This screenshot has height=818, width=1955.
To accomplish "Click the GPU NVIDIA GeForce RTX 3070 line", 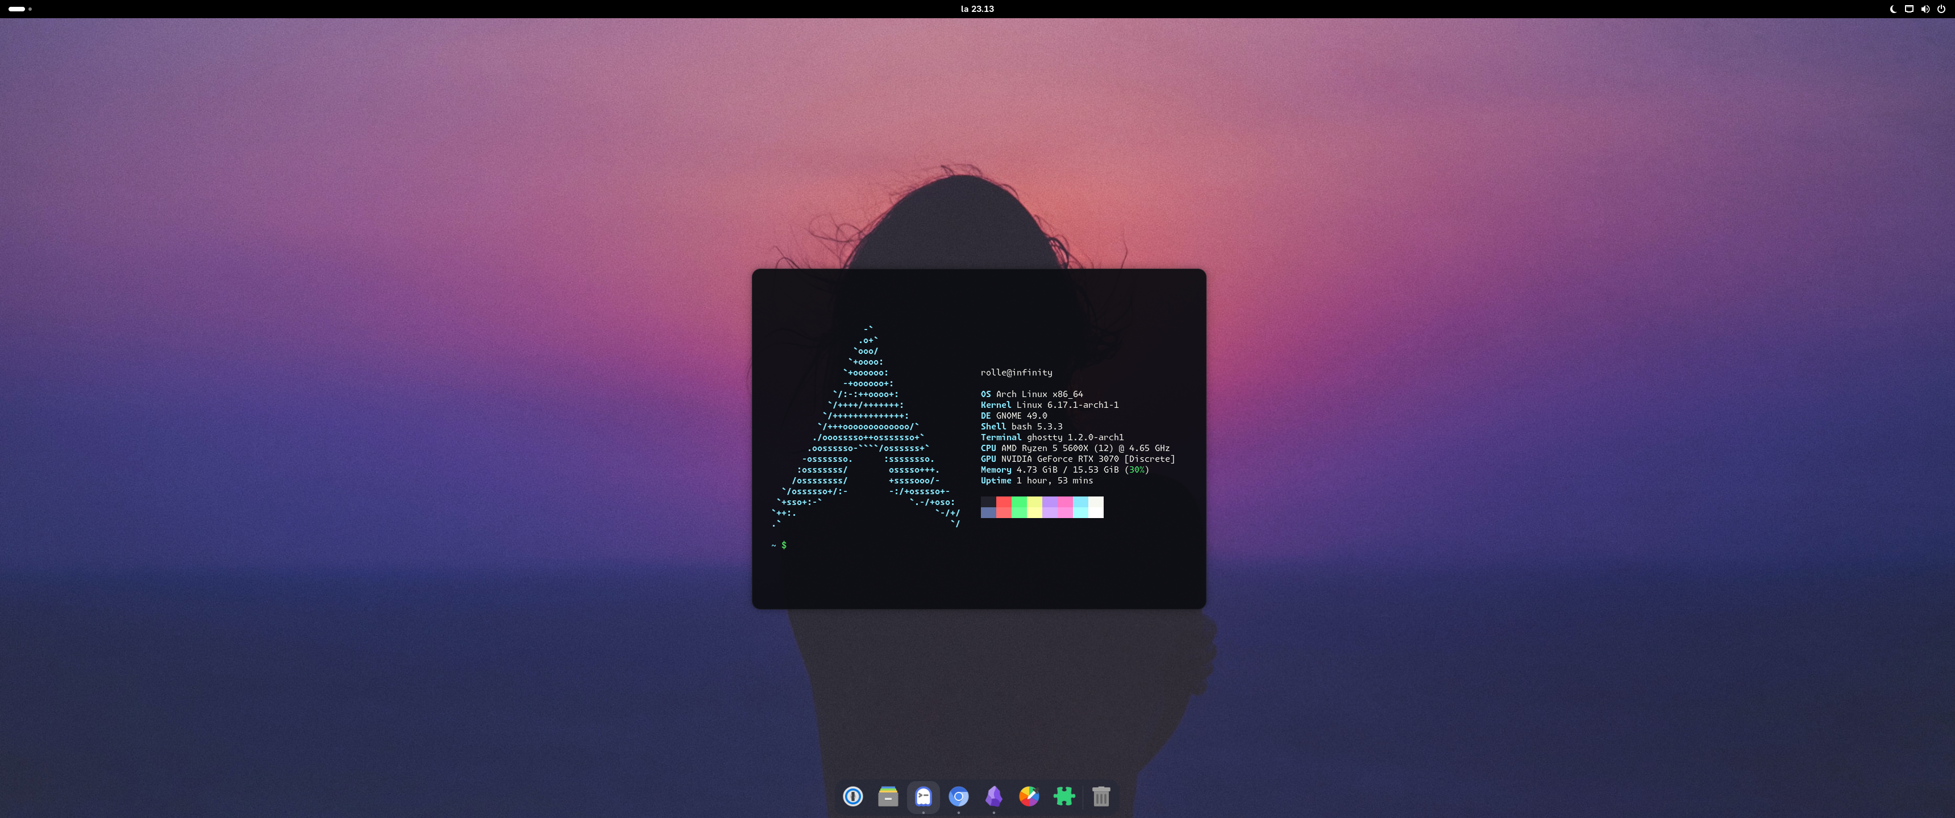I will (1077, 459).
